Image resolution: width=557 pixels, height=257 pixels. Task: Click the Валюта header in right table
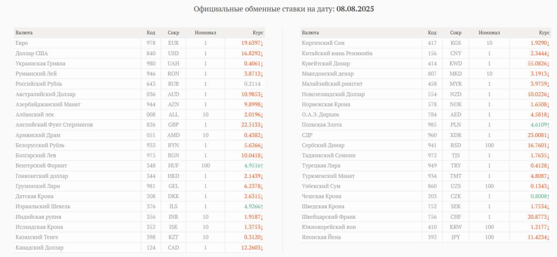[x=310, y=33]
